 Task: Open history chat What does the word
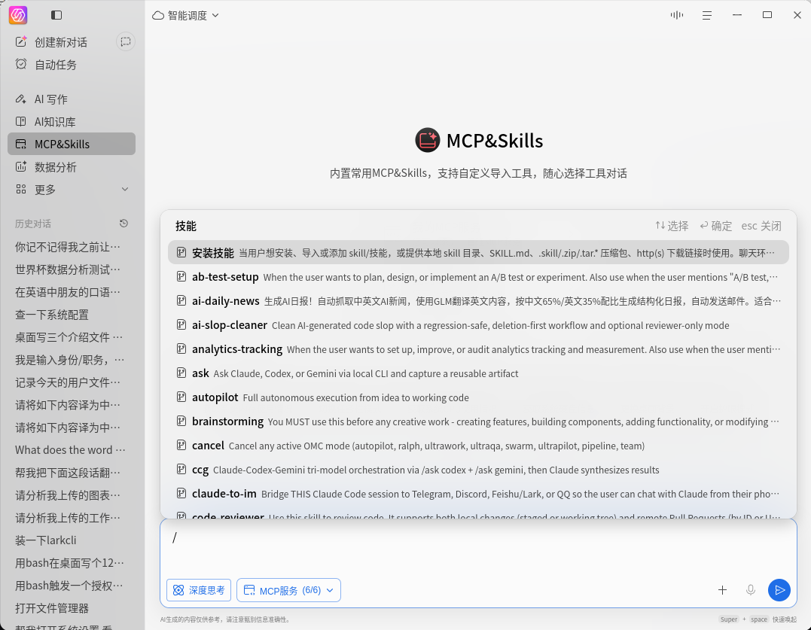coord(72,449)
